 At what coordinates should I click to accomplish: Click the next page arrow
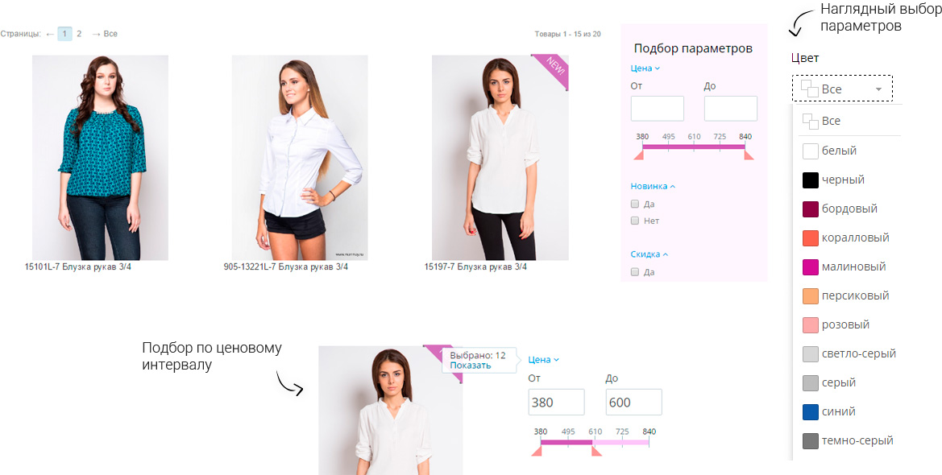(96, 35)
